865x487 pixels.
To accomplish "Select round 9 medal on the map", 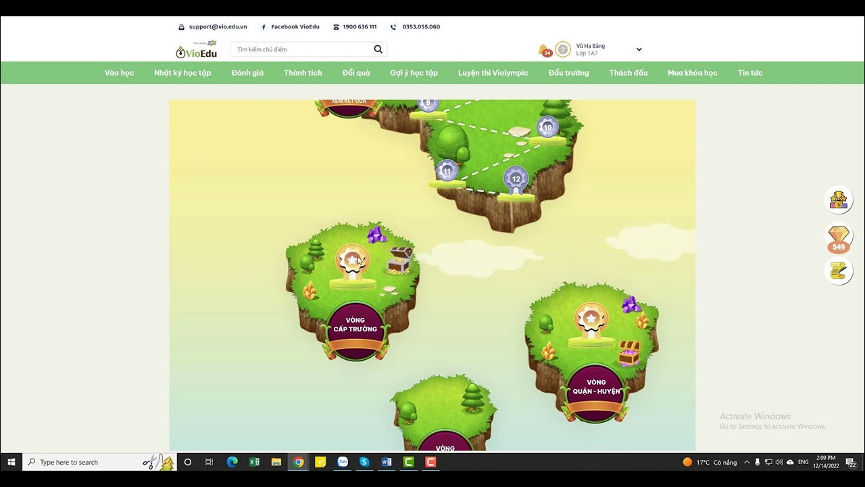I will click(x=428, y=105).
